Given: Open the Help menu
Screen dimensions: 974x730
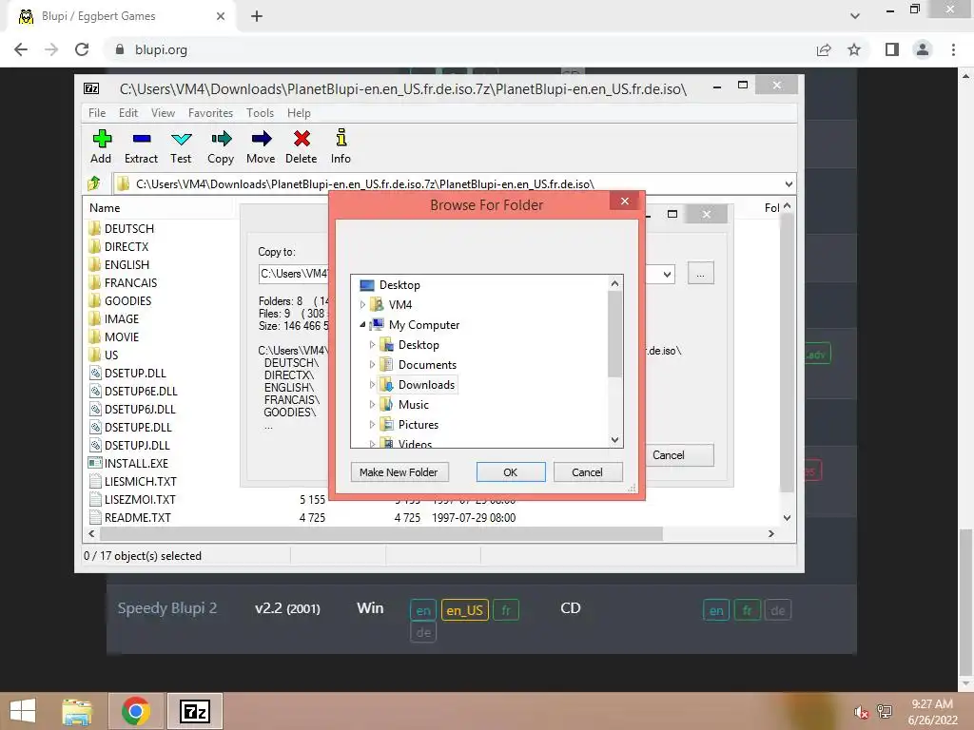Looking at the screenshot, I should pos(299,113).
